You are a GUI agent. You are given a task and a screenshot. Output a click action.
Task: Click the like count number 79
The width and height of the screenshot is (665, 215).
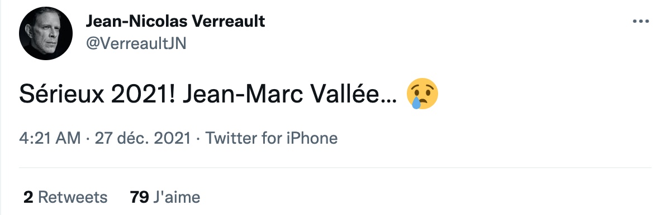(139, 197)
